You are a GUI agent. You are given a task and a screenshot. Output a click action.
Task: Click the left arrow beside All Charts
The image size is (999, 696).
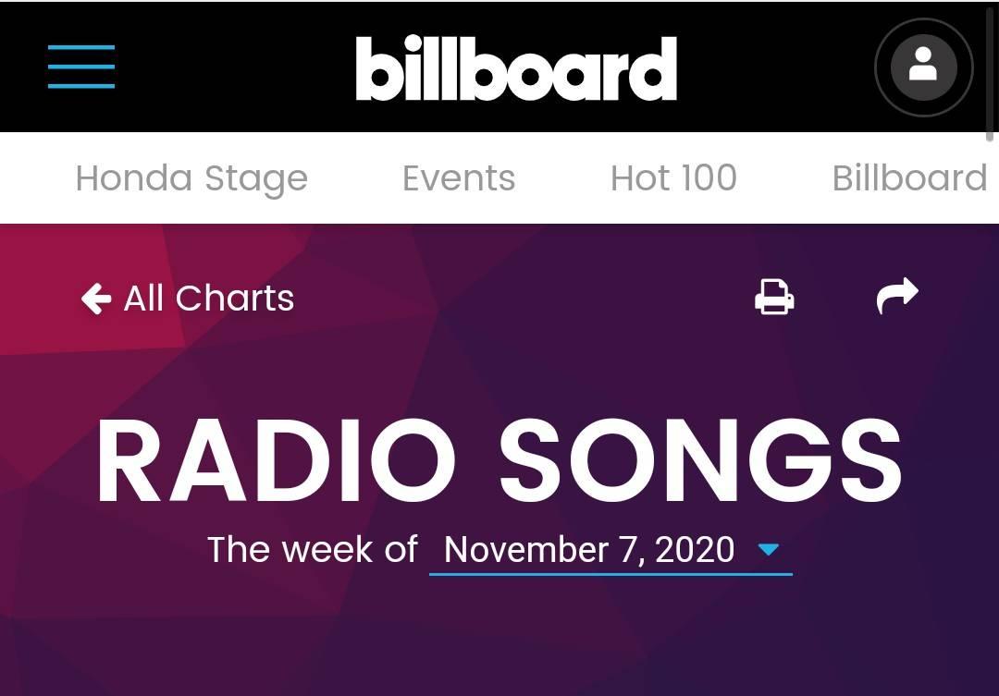click(96, 298)
